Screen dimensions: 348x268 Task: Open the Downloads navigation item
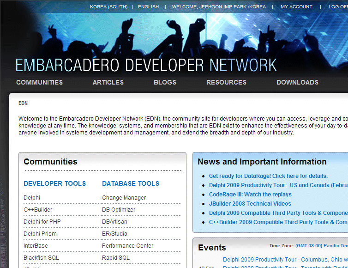(x=297, y=82)
